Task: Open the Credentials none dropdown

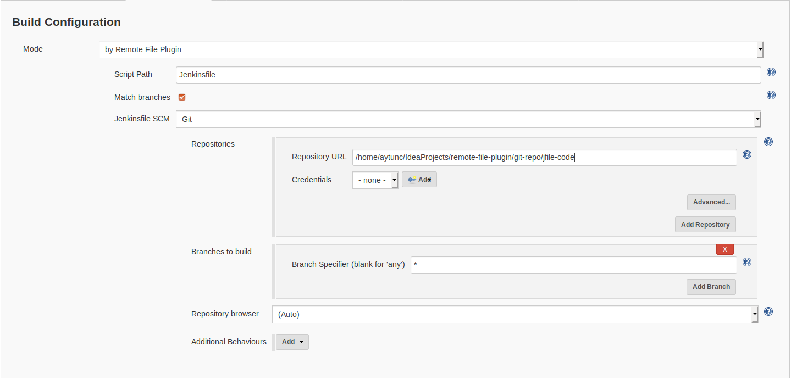Action: coord(375,180)
